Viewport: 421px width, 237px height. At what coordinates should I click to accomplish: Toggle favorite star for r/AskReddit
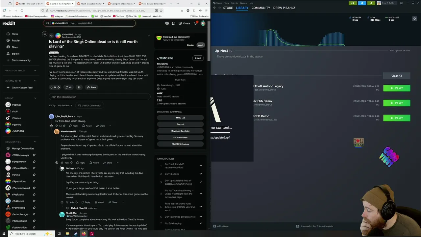coord(34,201)
